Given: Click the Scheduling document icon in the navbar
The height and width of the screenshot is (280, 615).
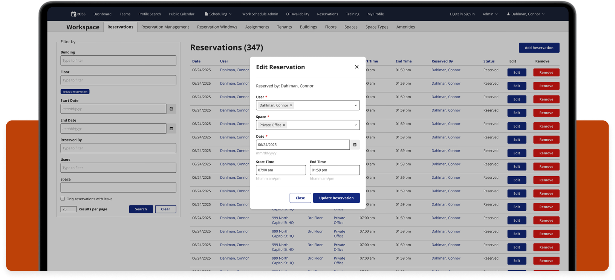Looking at the screenshot, I should pos(207,14).
